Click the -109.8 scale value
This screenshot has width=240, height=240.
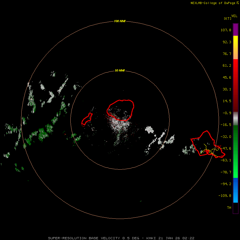pos(225,196)
